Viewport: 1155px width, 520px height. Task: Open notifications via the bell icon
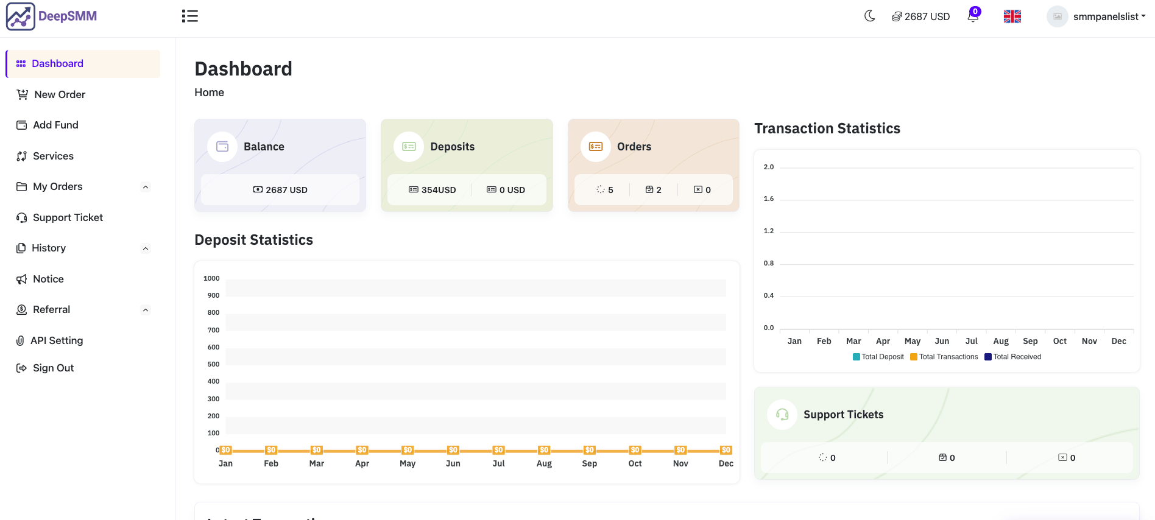973,17
